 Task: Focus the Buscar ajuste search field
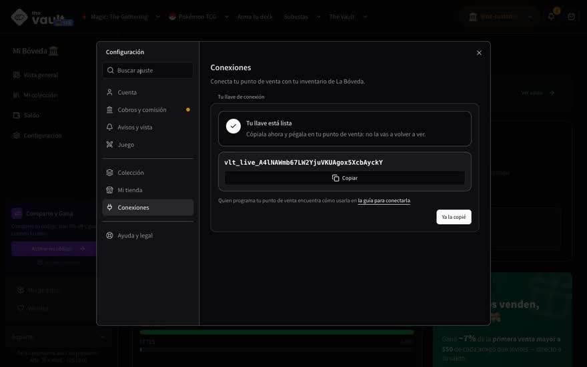point(148,71)
